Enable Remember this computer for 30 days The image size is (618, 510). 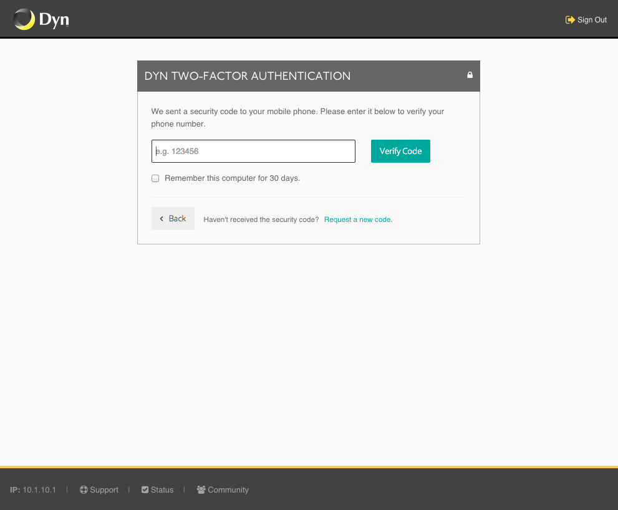point(155,178)
